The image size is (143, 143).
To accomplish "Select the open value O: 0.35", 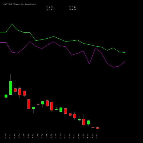I will tap(49, 10).
